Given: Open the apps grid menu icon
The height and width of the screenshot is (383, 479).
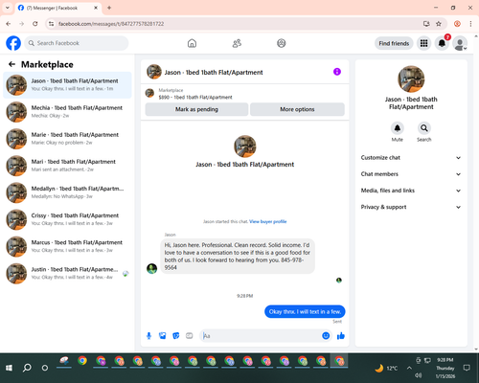Looking at the screenshot, I should [423, 43].
